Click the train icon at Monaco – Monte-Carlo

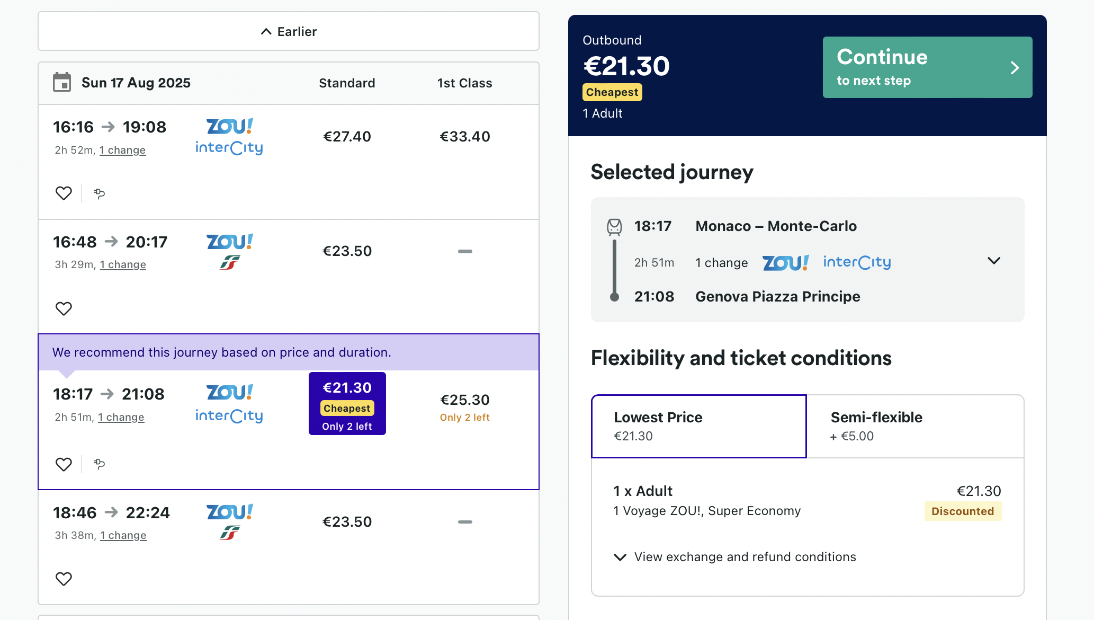[x=614, y=227]
